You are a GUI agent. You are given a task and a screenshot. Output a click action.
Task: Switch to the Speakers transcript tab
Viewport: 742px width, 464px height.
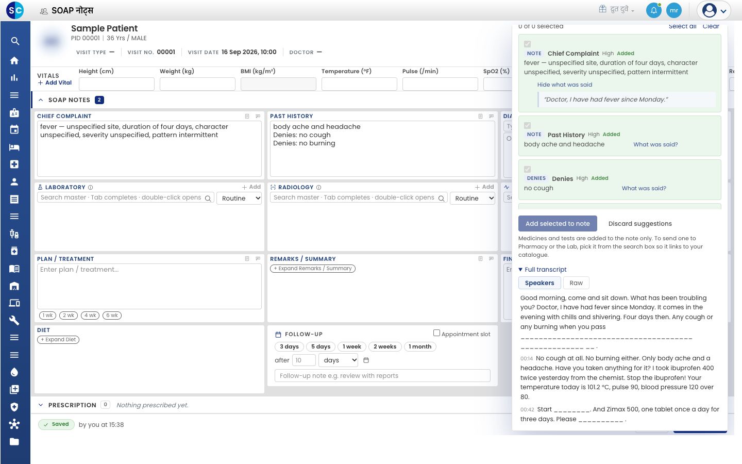pyautogui.click(x=539, y=283)
